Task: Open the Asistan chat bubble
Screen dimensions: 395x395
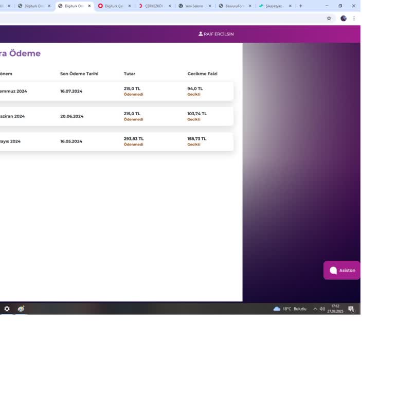Action: coord(342,271)
